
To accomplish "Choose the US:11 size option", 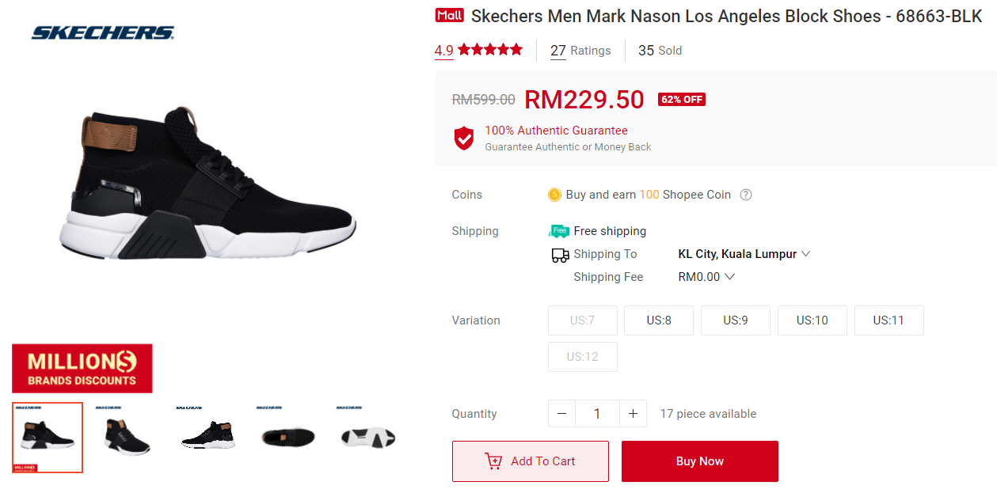I will click(x=889, y=320).
